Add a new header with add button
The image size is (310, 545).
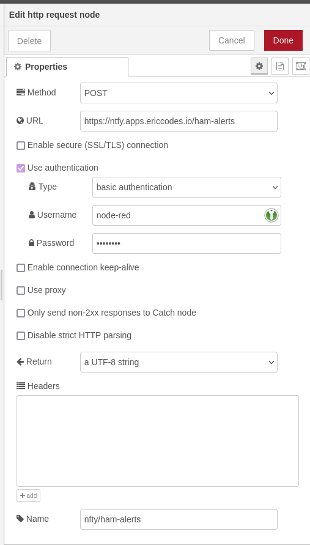(x=29, y=495)
